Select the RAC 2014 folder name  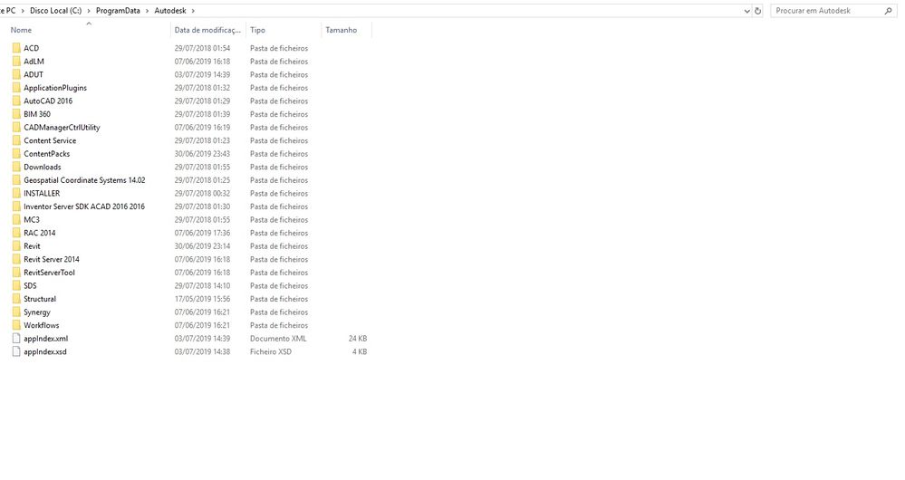point(39,233)
